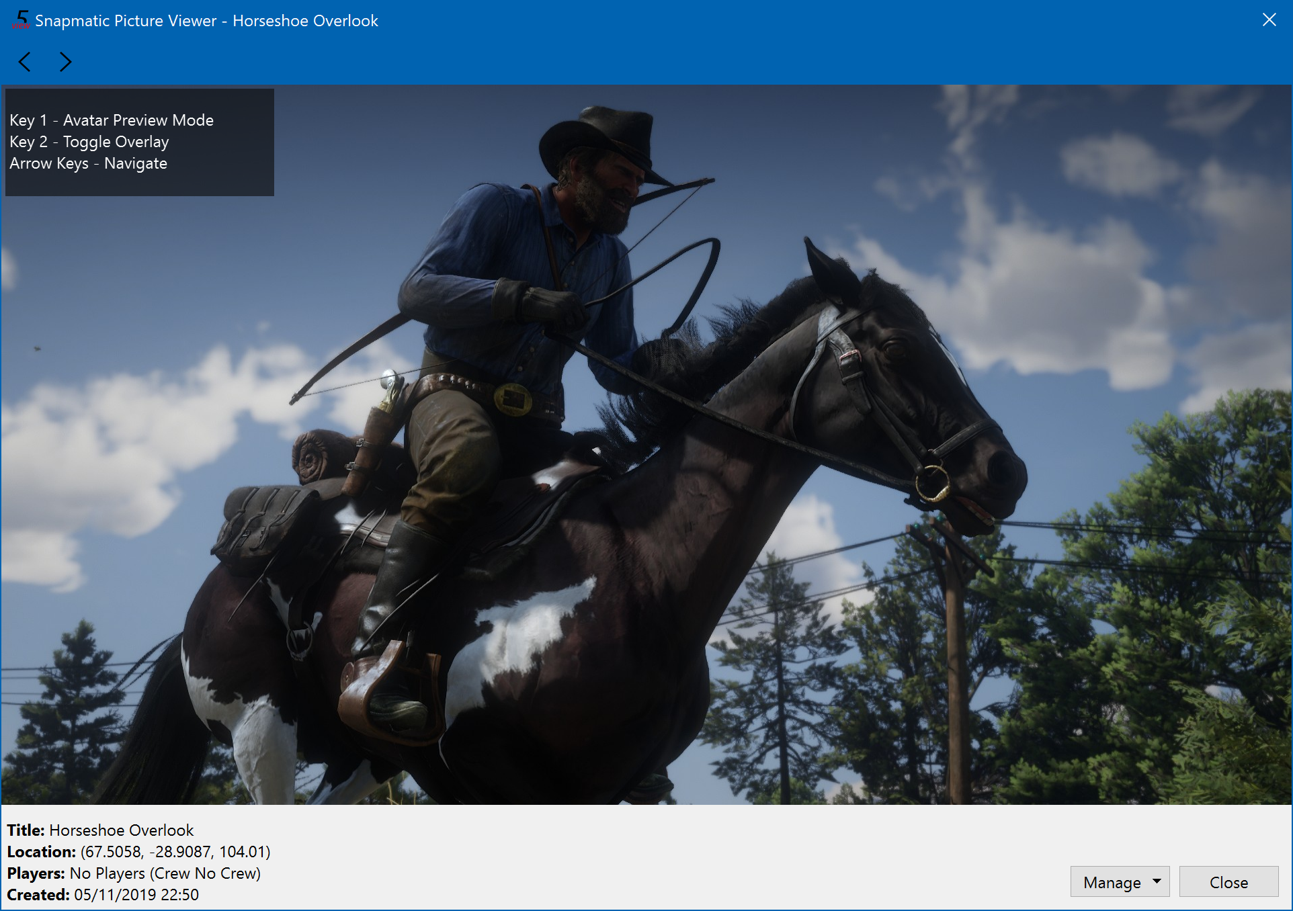The width and height of the screenshot is (1293, 911).
Task: Select the Players: No Players text
Action: click(134, 873)
